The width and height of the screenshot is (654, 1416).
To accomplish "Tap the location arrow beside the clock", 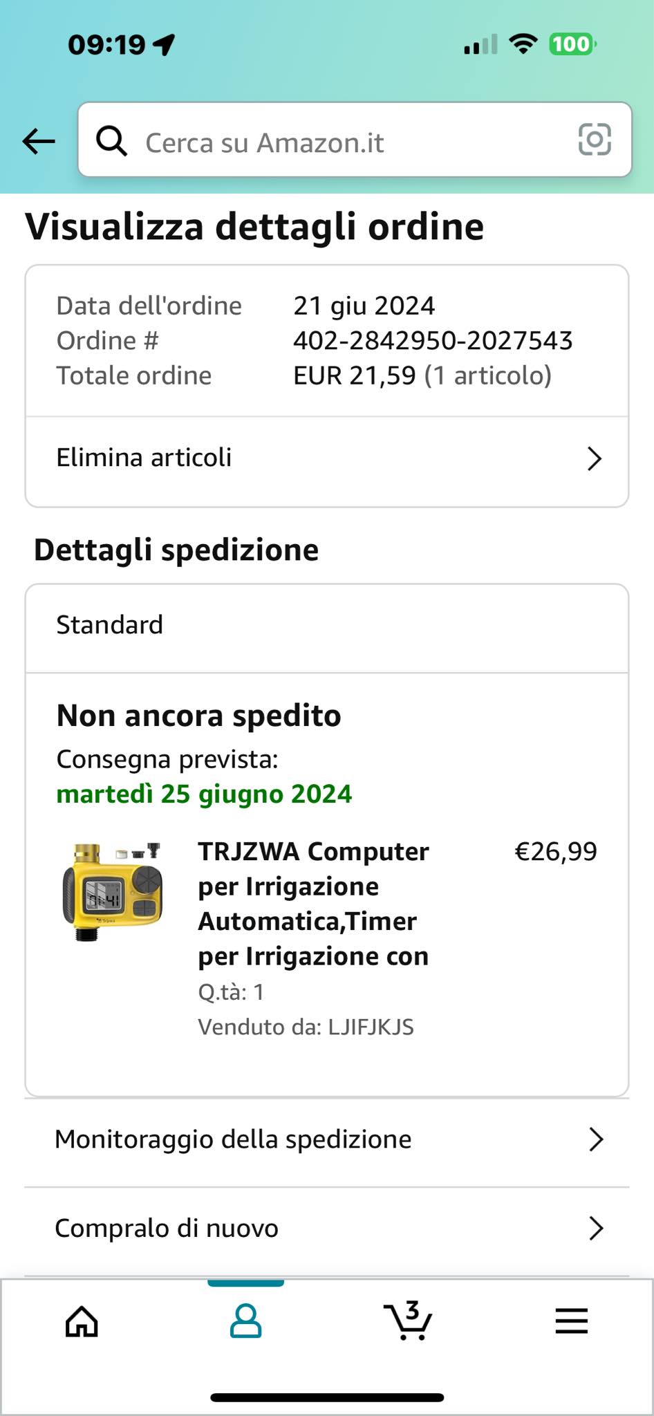I will (164, 45).
